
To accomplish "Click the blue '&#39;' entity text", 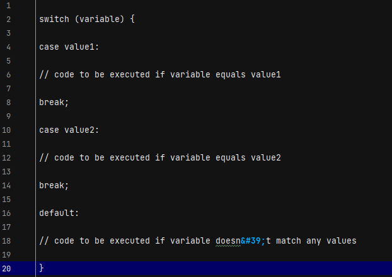I will coord(253,241).
